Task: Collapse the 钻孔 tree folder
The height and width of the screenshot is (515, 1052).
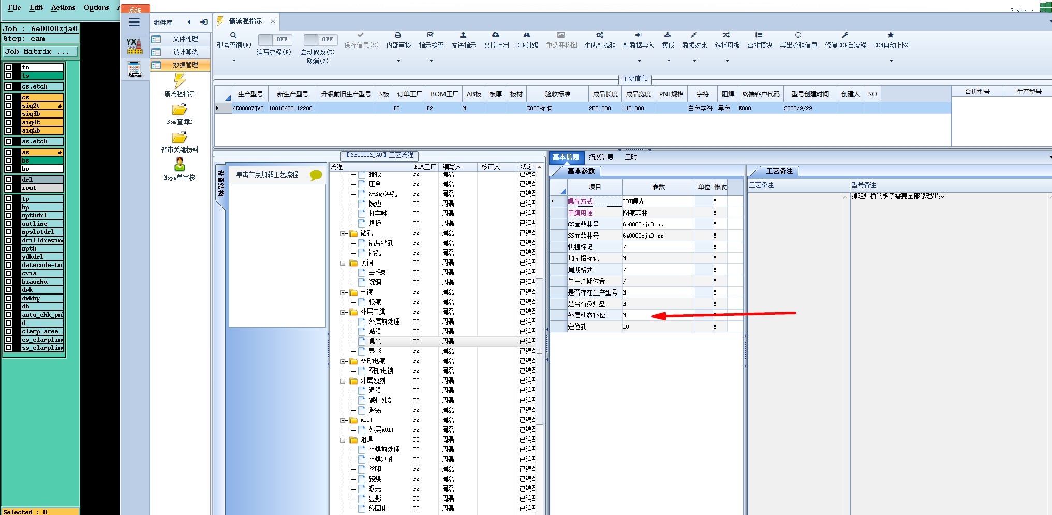Action: tap(343, 233)
